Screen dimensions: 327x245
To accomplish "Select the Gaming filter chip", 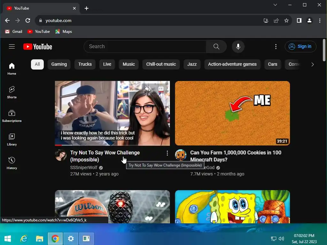I will point(59,64).
